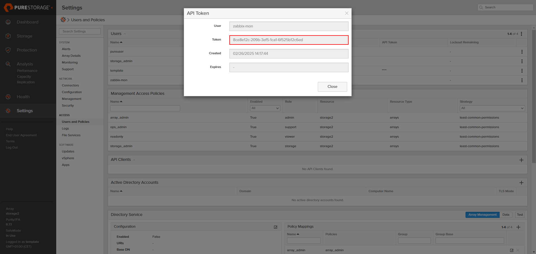The width and height of the screenshot is (536, 254).
Task: Open Dashboard via its sidebar icon
Action: coord(8,22)
